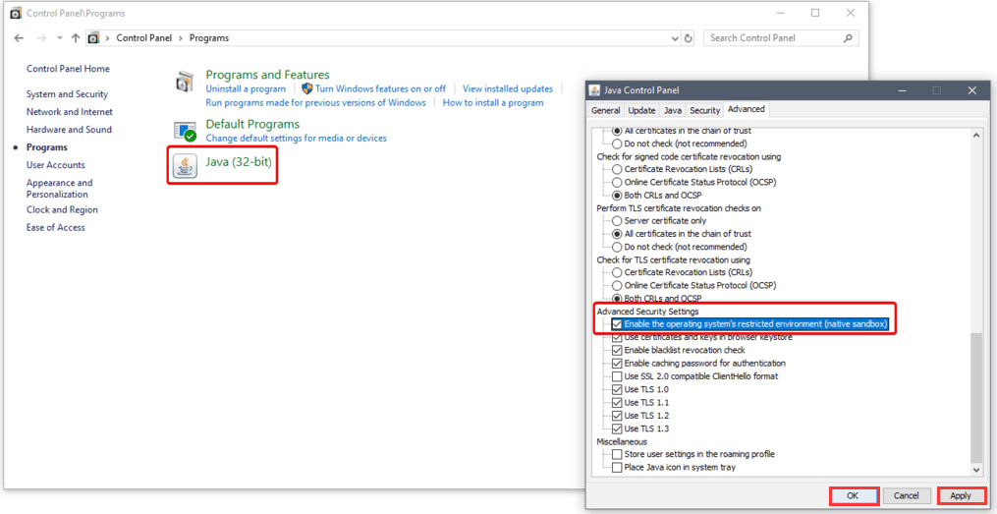This screenshot has width=997, height=514.
Task: Click the Windows features shield icon
Action: pos(307,88)
